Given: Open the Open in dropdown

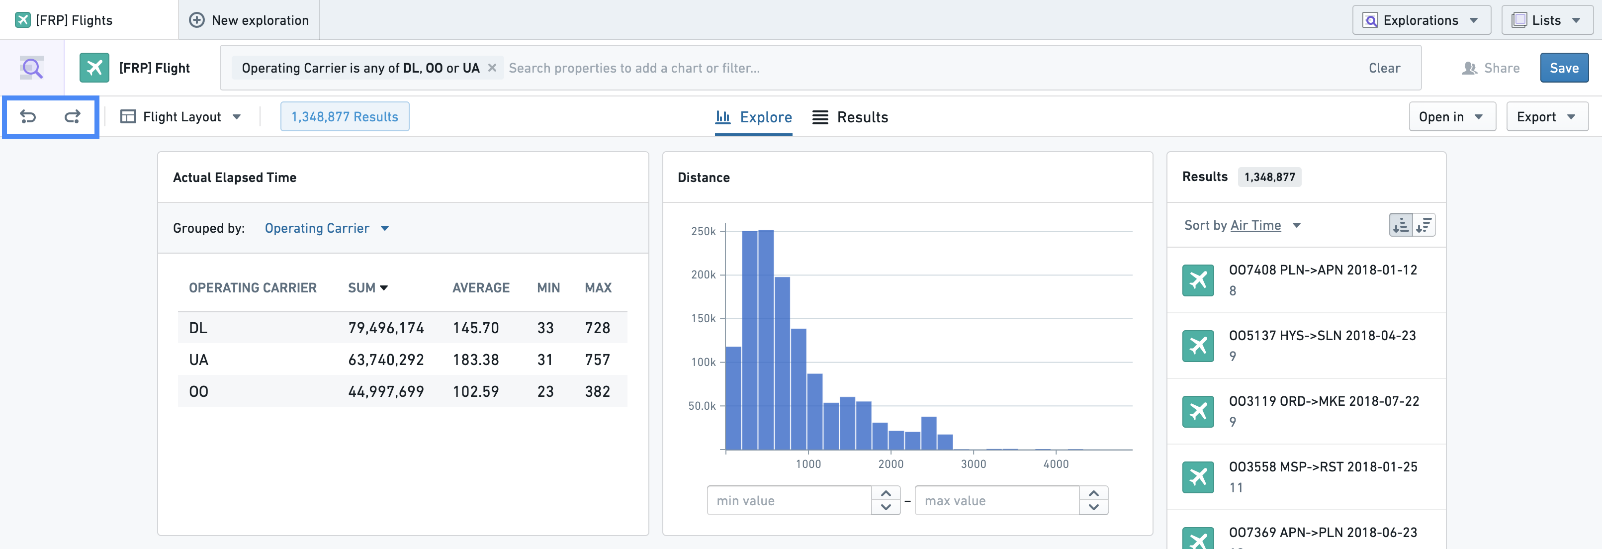Looking at the screenshot, I should (x=1452, y=117).
